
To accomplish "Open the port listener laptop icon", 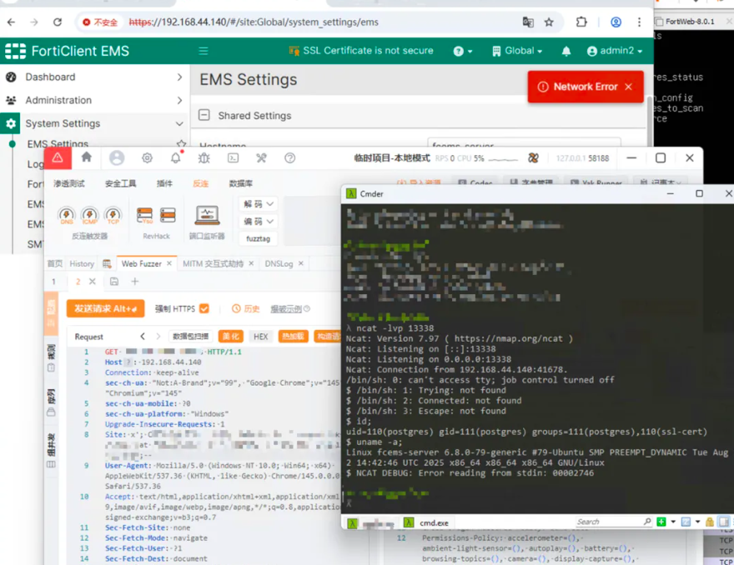I will (x=207, y=216).
